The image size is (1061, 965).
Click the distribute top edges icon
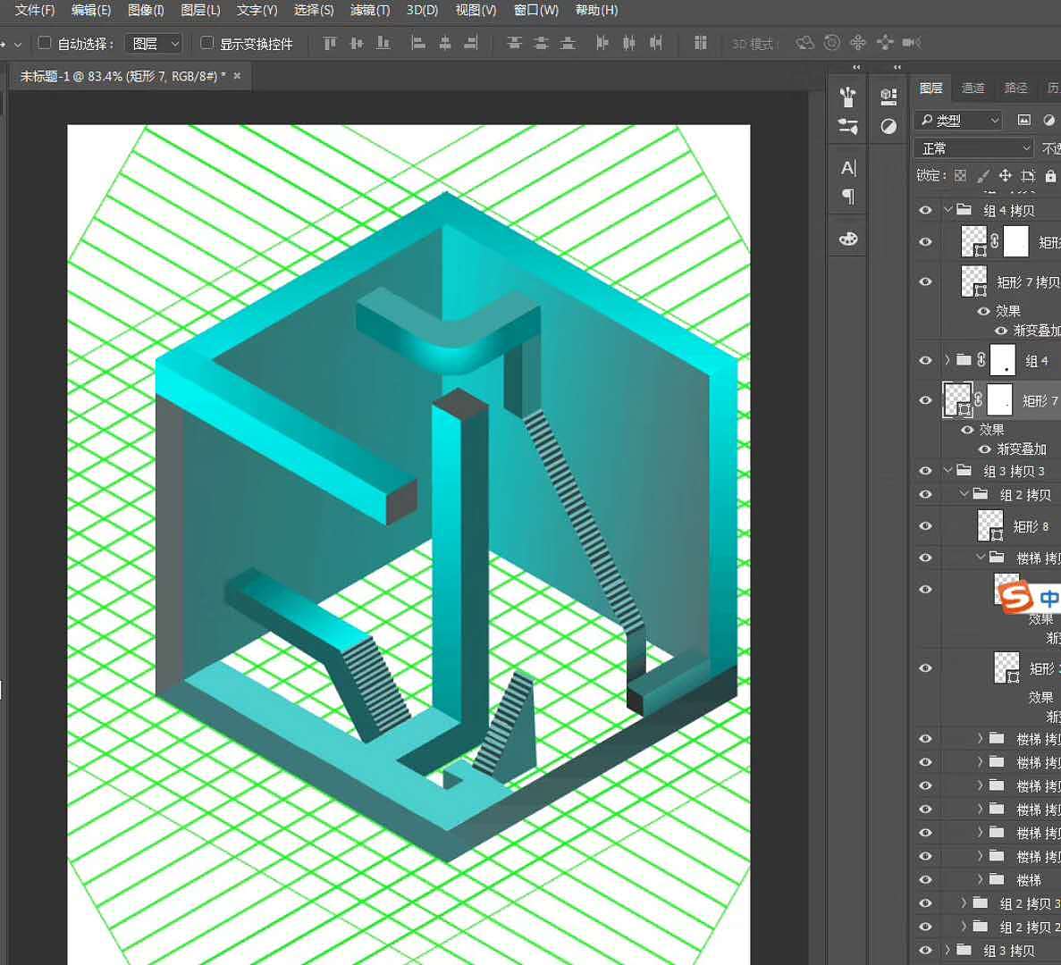click(x=514, y=43)
